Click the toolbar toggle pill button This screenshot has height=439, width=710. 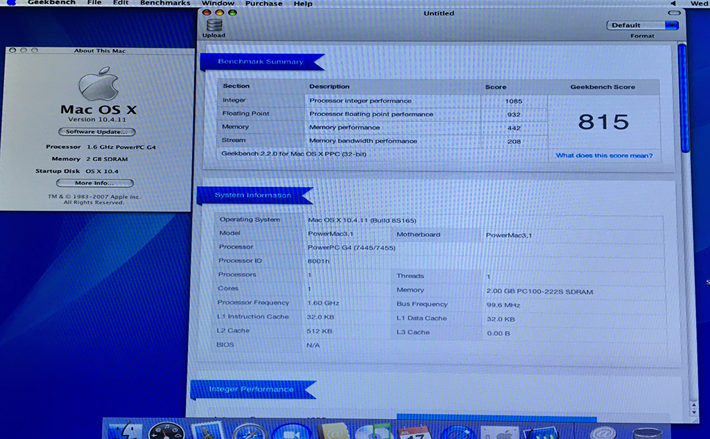[673, 13]
